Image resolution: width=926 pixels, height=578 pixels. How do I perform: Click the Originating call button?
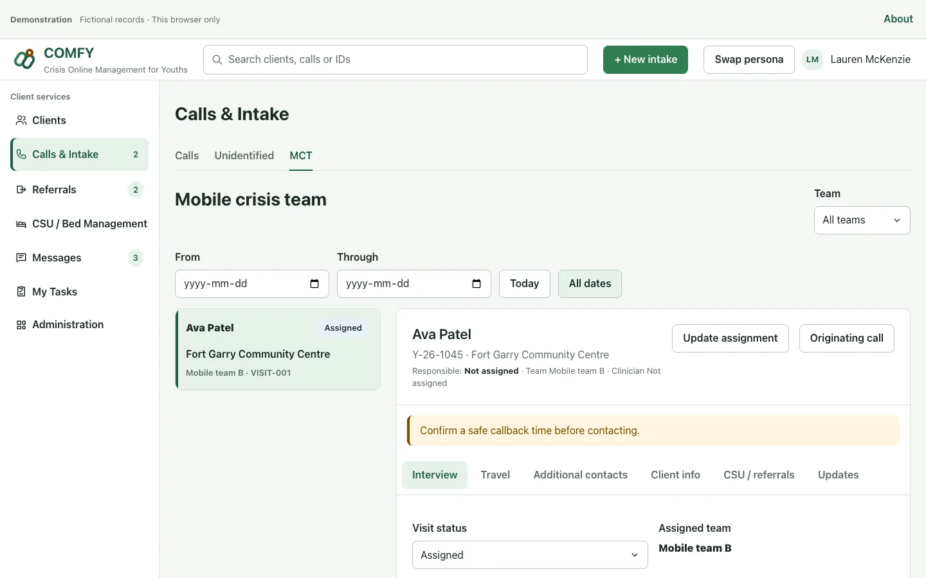[x=846, y=338]
